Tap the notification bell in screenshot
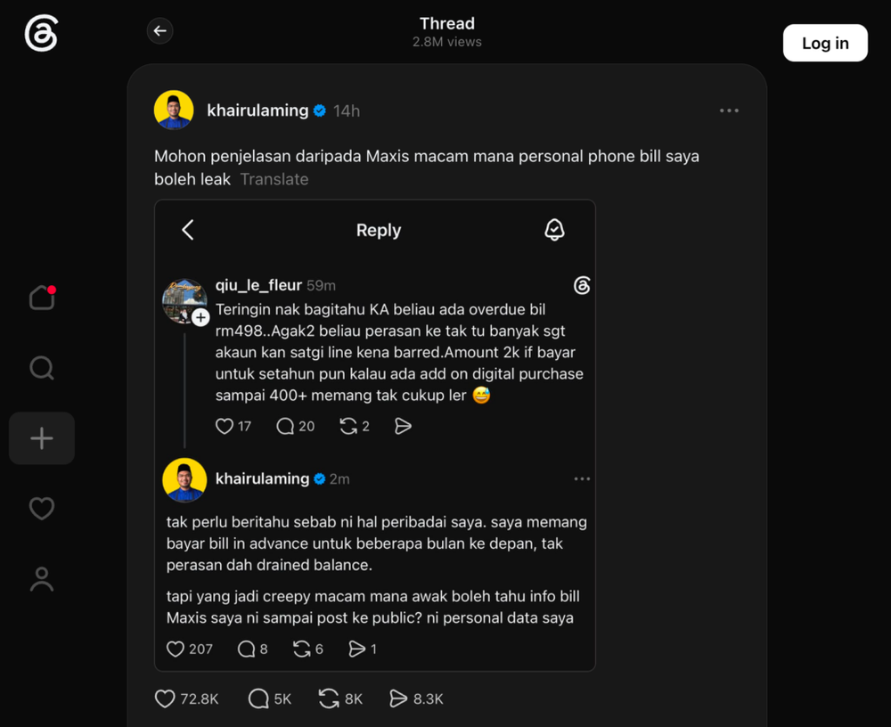 point(554,230)
